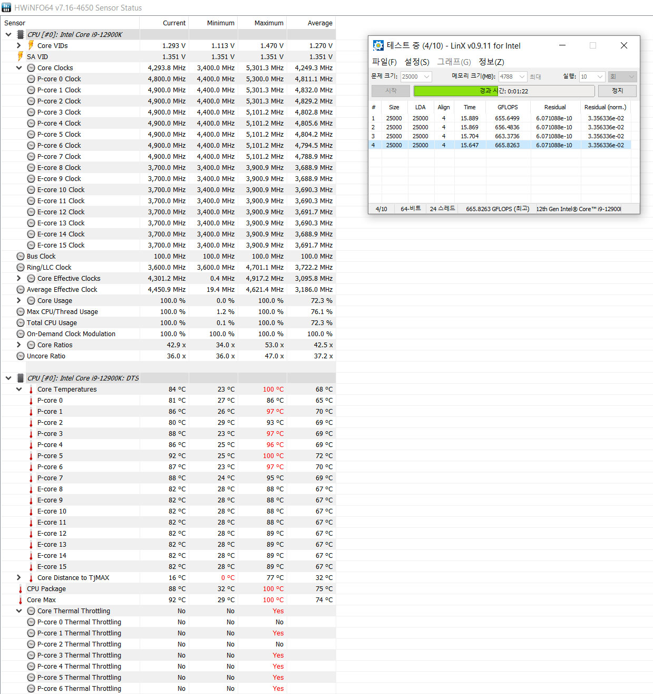Image resolution: width=653 pixels, height=694 pixels.
Task: Open the run count dropdown showing 10
Action: pyautogui.click(x=592, y=77)
